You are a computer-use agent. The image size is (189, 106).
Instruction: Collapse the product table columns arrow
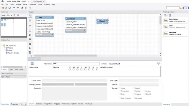point(85,19)
